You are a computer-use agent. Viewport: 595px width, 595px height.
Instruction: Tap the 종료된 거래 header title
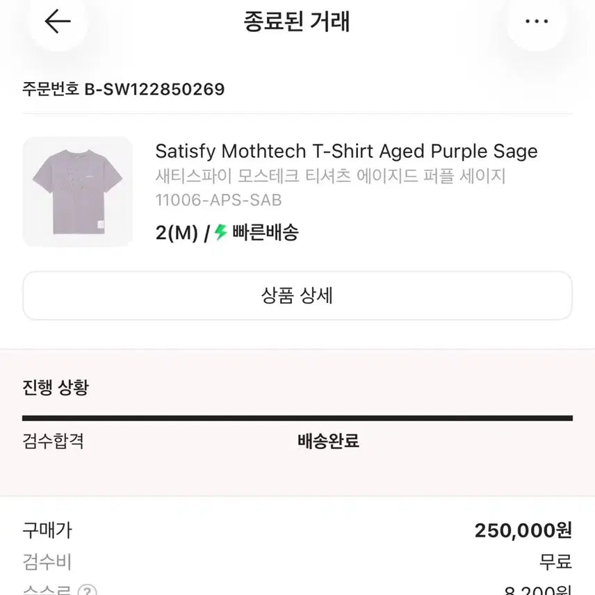pyautogui.click(x=296, y=22)
